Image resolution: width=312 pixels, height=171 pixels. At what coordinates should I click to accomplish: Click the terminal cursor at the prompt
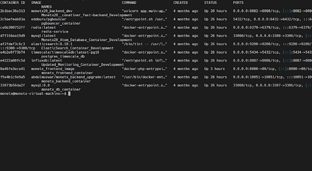pos(69,93)
